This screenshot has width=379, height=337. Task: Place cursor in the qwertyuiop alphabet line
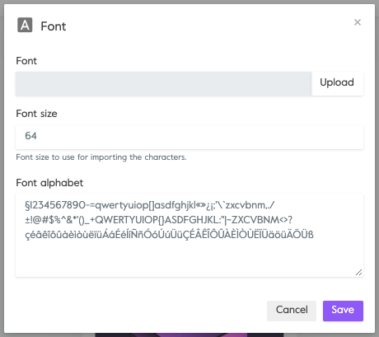point(150,205)
